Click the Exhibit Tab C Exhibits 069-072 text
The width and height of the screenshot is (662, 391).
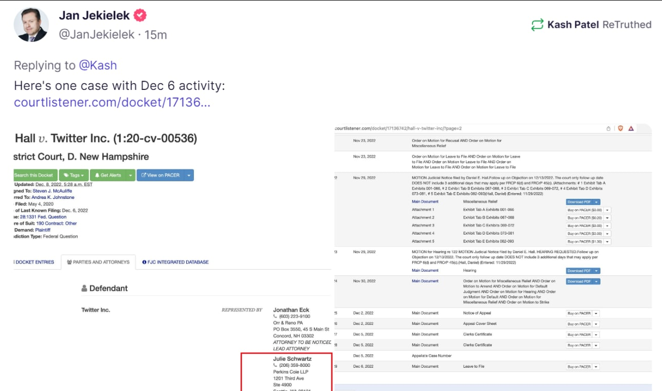(488, 225)
